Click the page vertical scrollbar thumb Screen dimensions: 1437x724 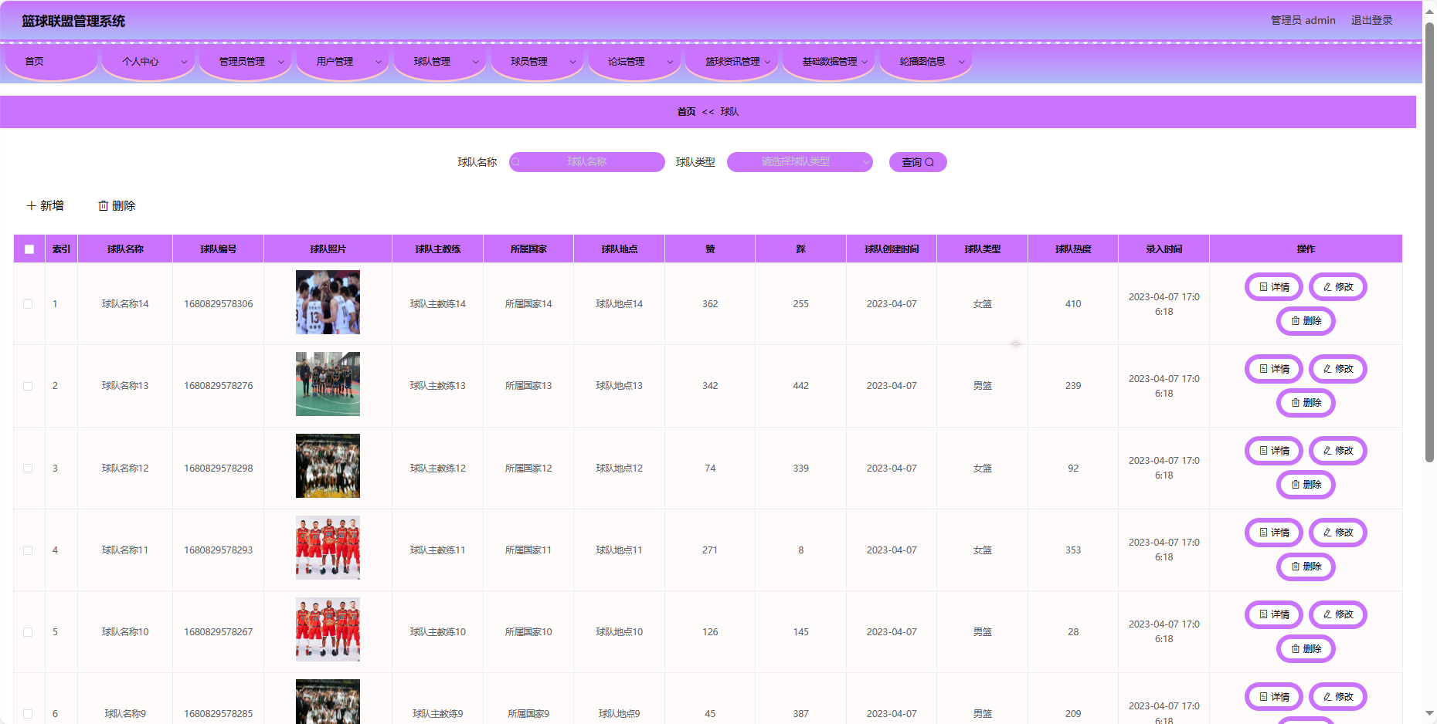point(1429,242)
